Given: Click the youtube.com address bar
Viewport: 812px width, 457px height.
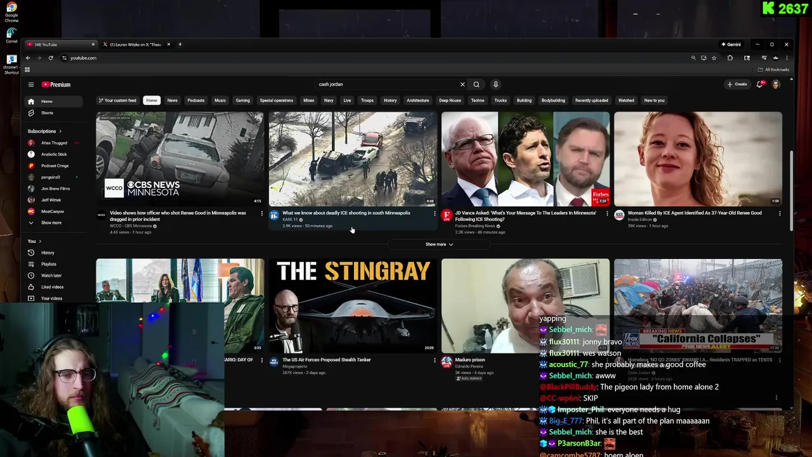Looking at the screenshot, I should (374, 58).
